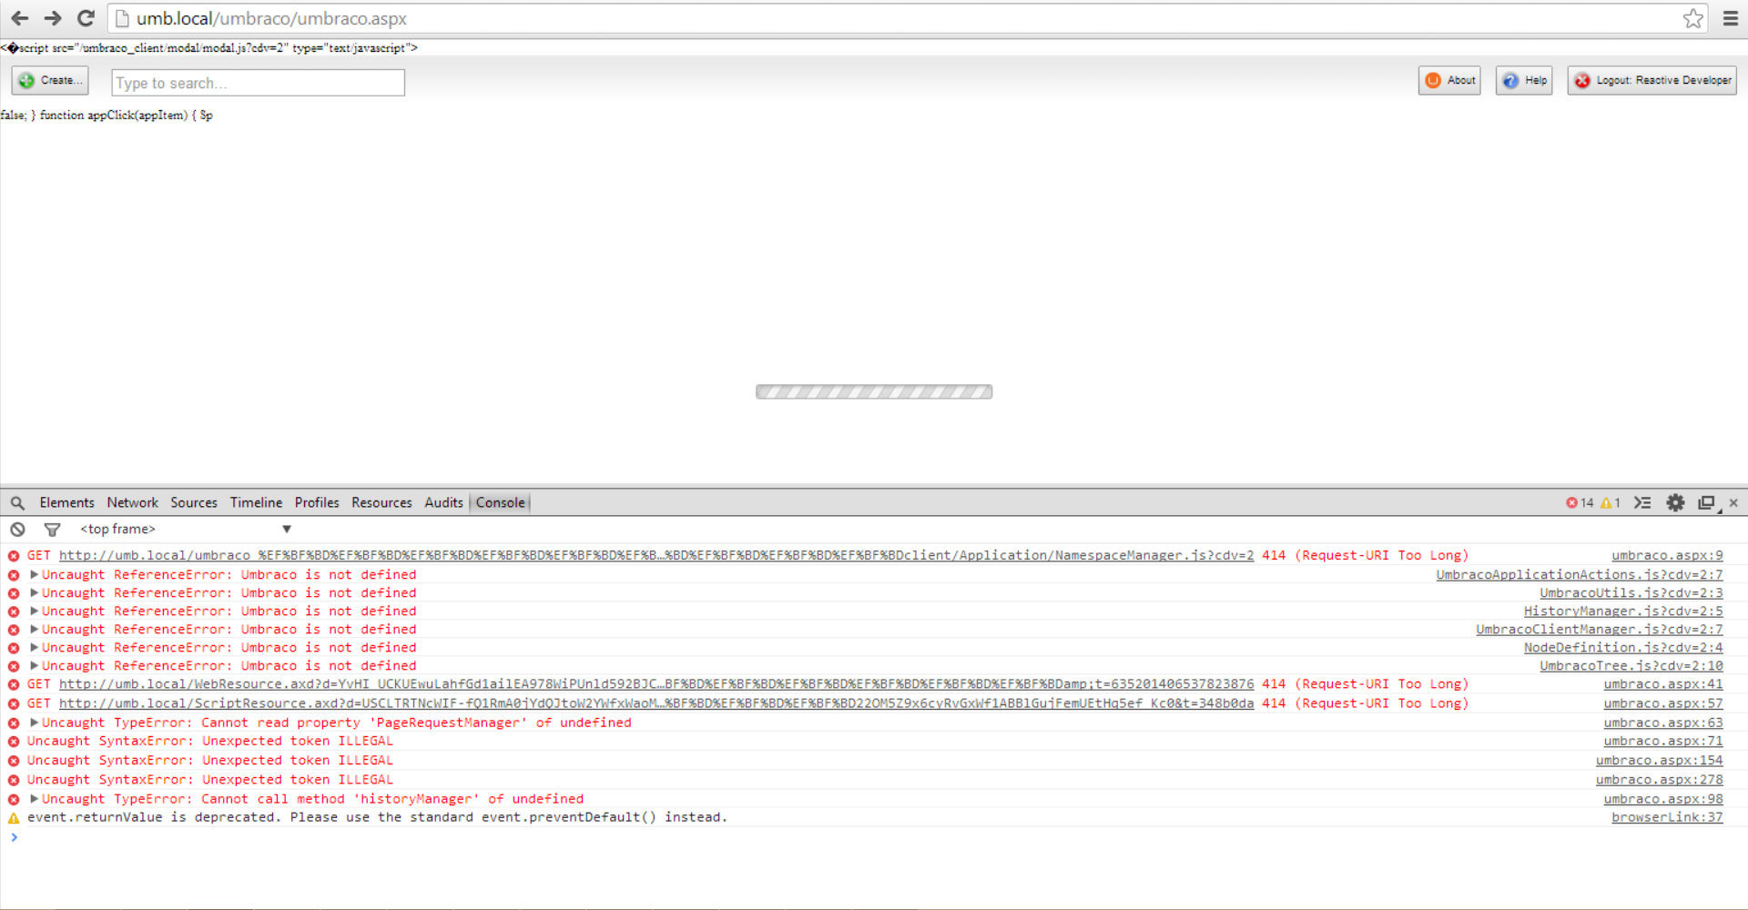Click the error icon on the NamespaceManager.js row
Viewport: 1748px width, 910px height.
click(x=14, y=555)
